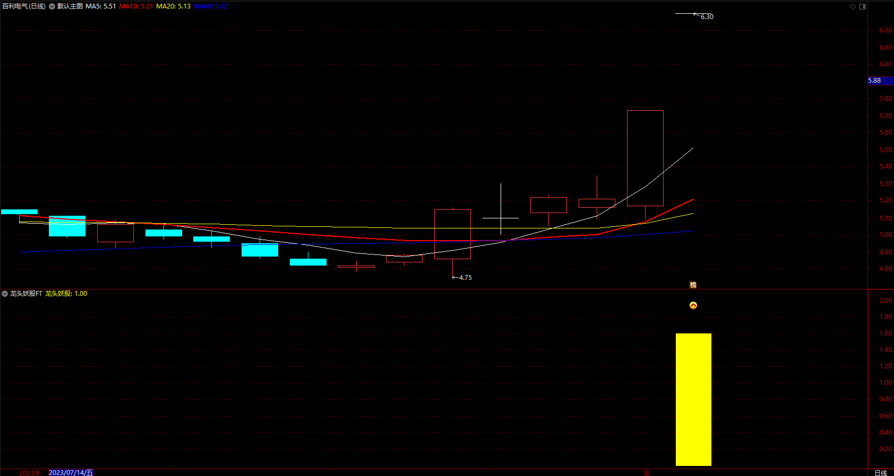Viewport: 894px width, 476px height.
Task: Click the 百利电气(日线) stock title
Action: [24, 6]
